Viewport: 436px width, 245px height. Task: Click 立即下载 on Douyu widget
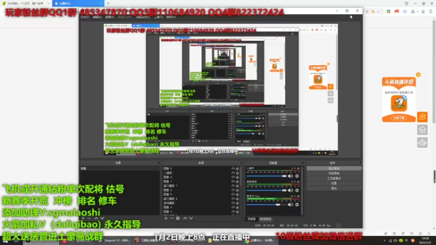point(399,118)
